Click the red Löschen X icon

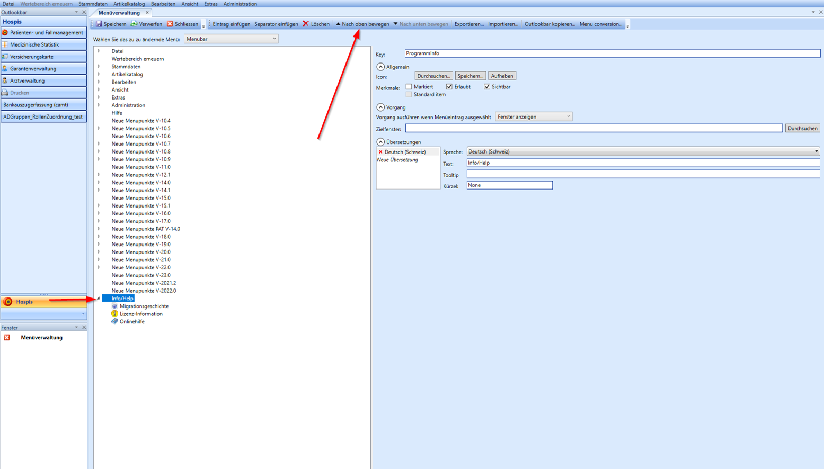coord(306,24)
